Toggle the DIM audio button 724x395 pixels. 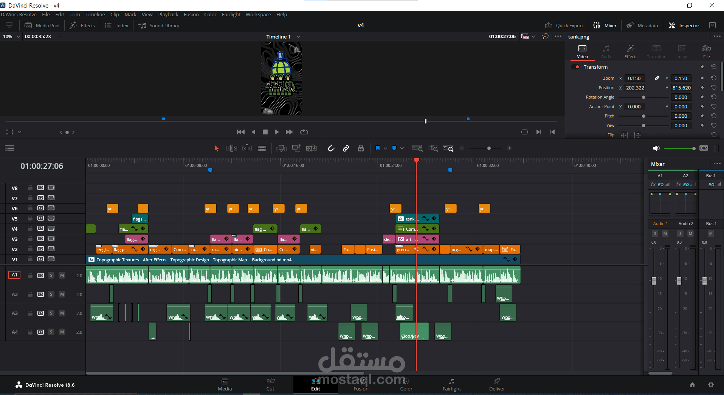(704, 148)
